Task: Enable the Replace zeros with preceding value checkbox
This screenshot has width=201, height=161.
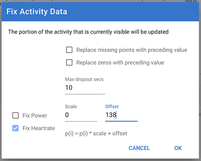Action: (x=69, y=63)
